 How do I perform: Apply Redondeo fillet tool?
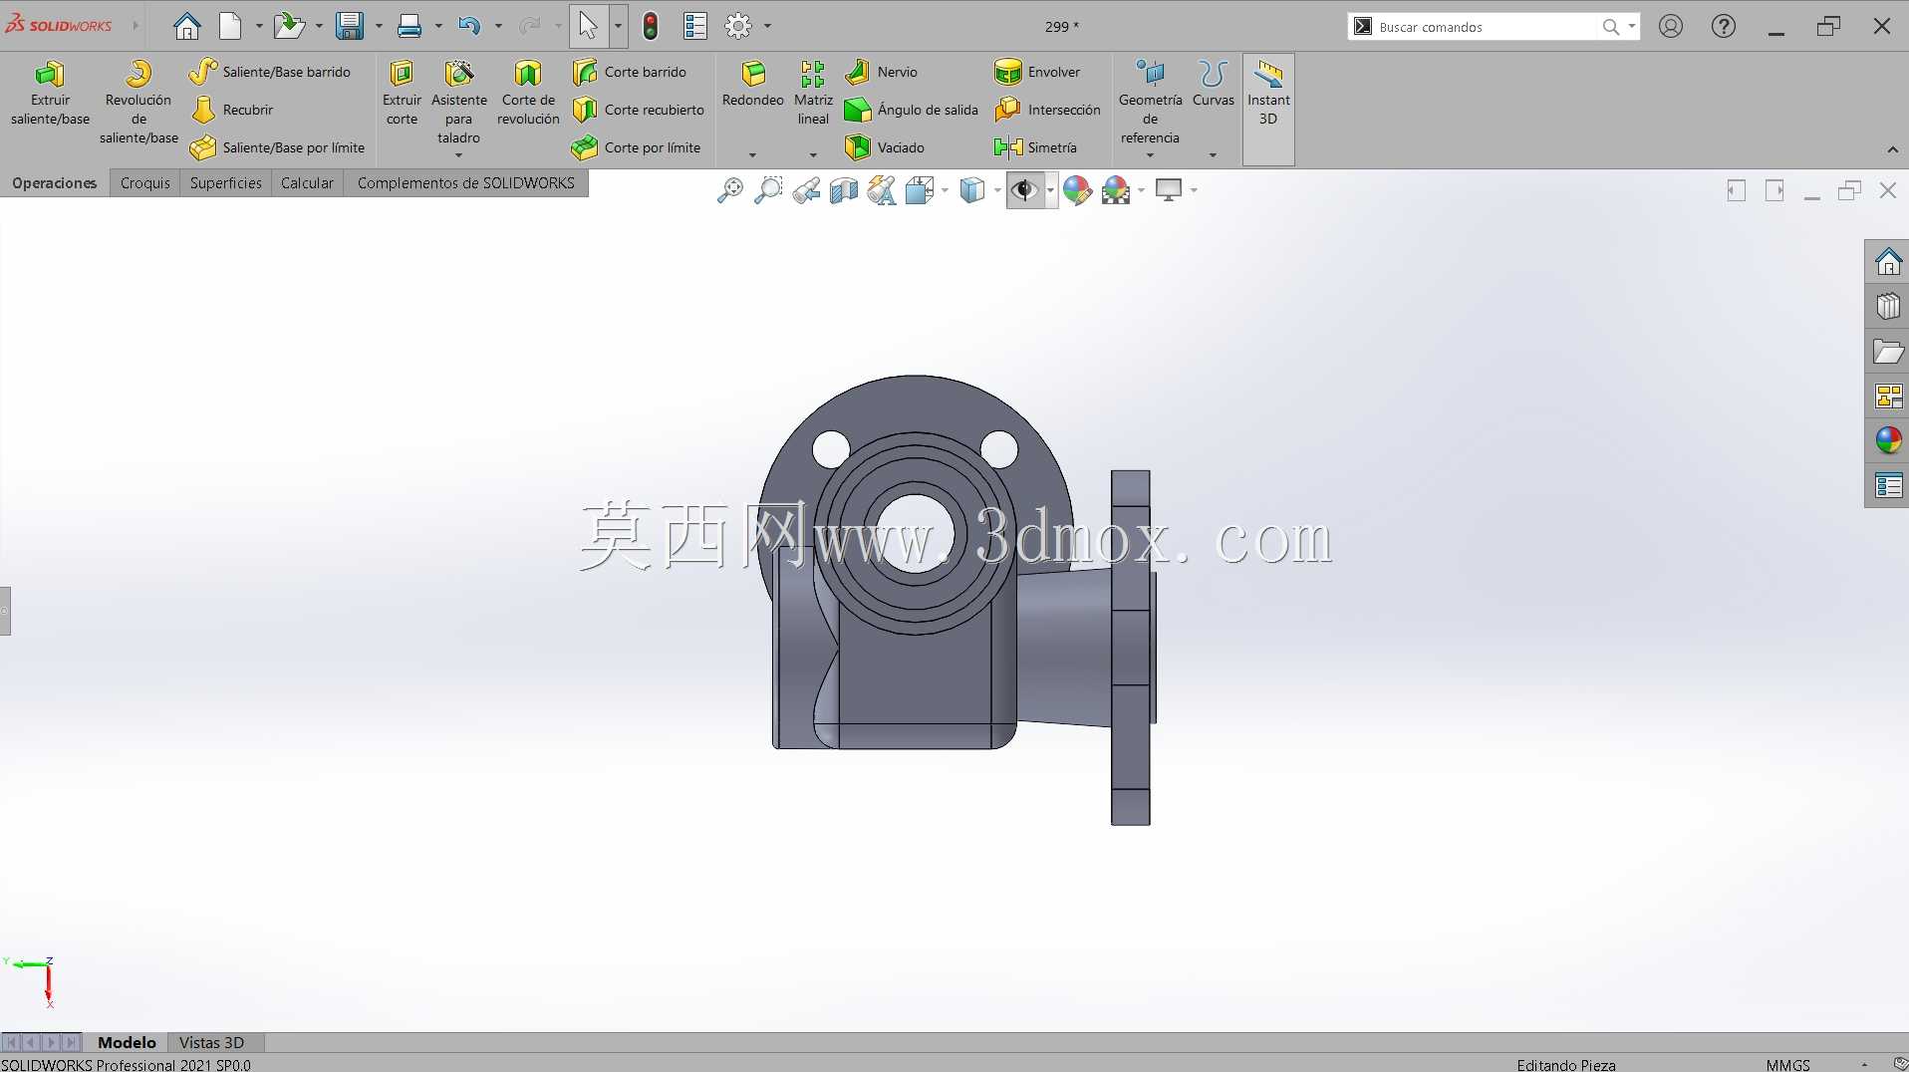(x=753, y=85)
